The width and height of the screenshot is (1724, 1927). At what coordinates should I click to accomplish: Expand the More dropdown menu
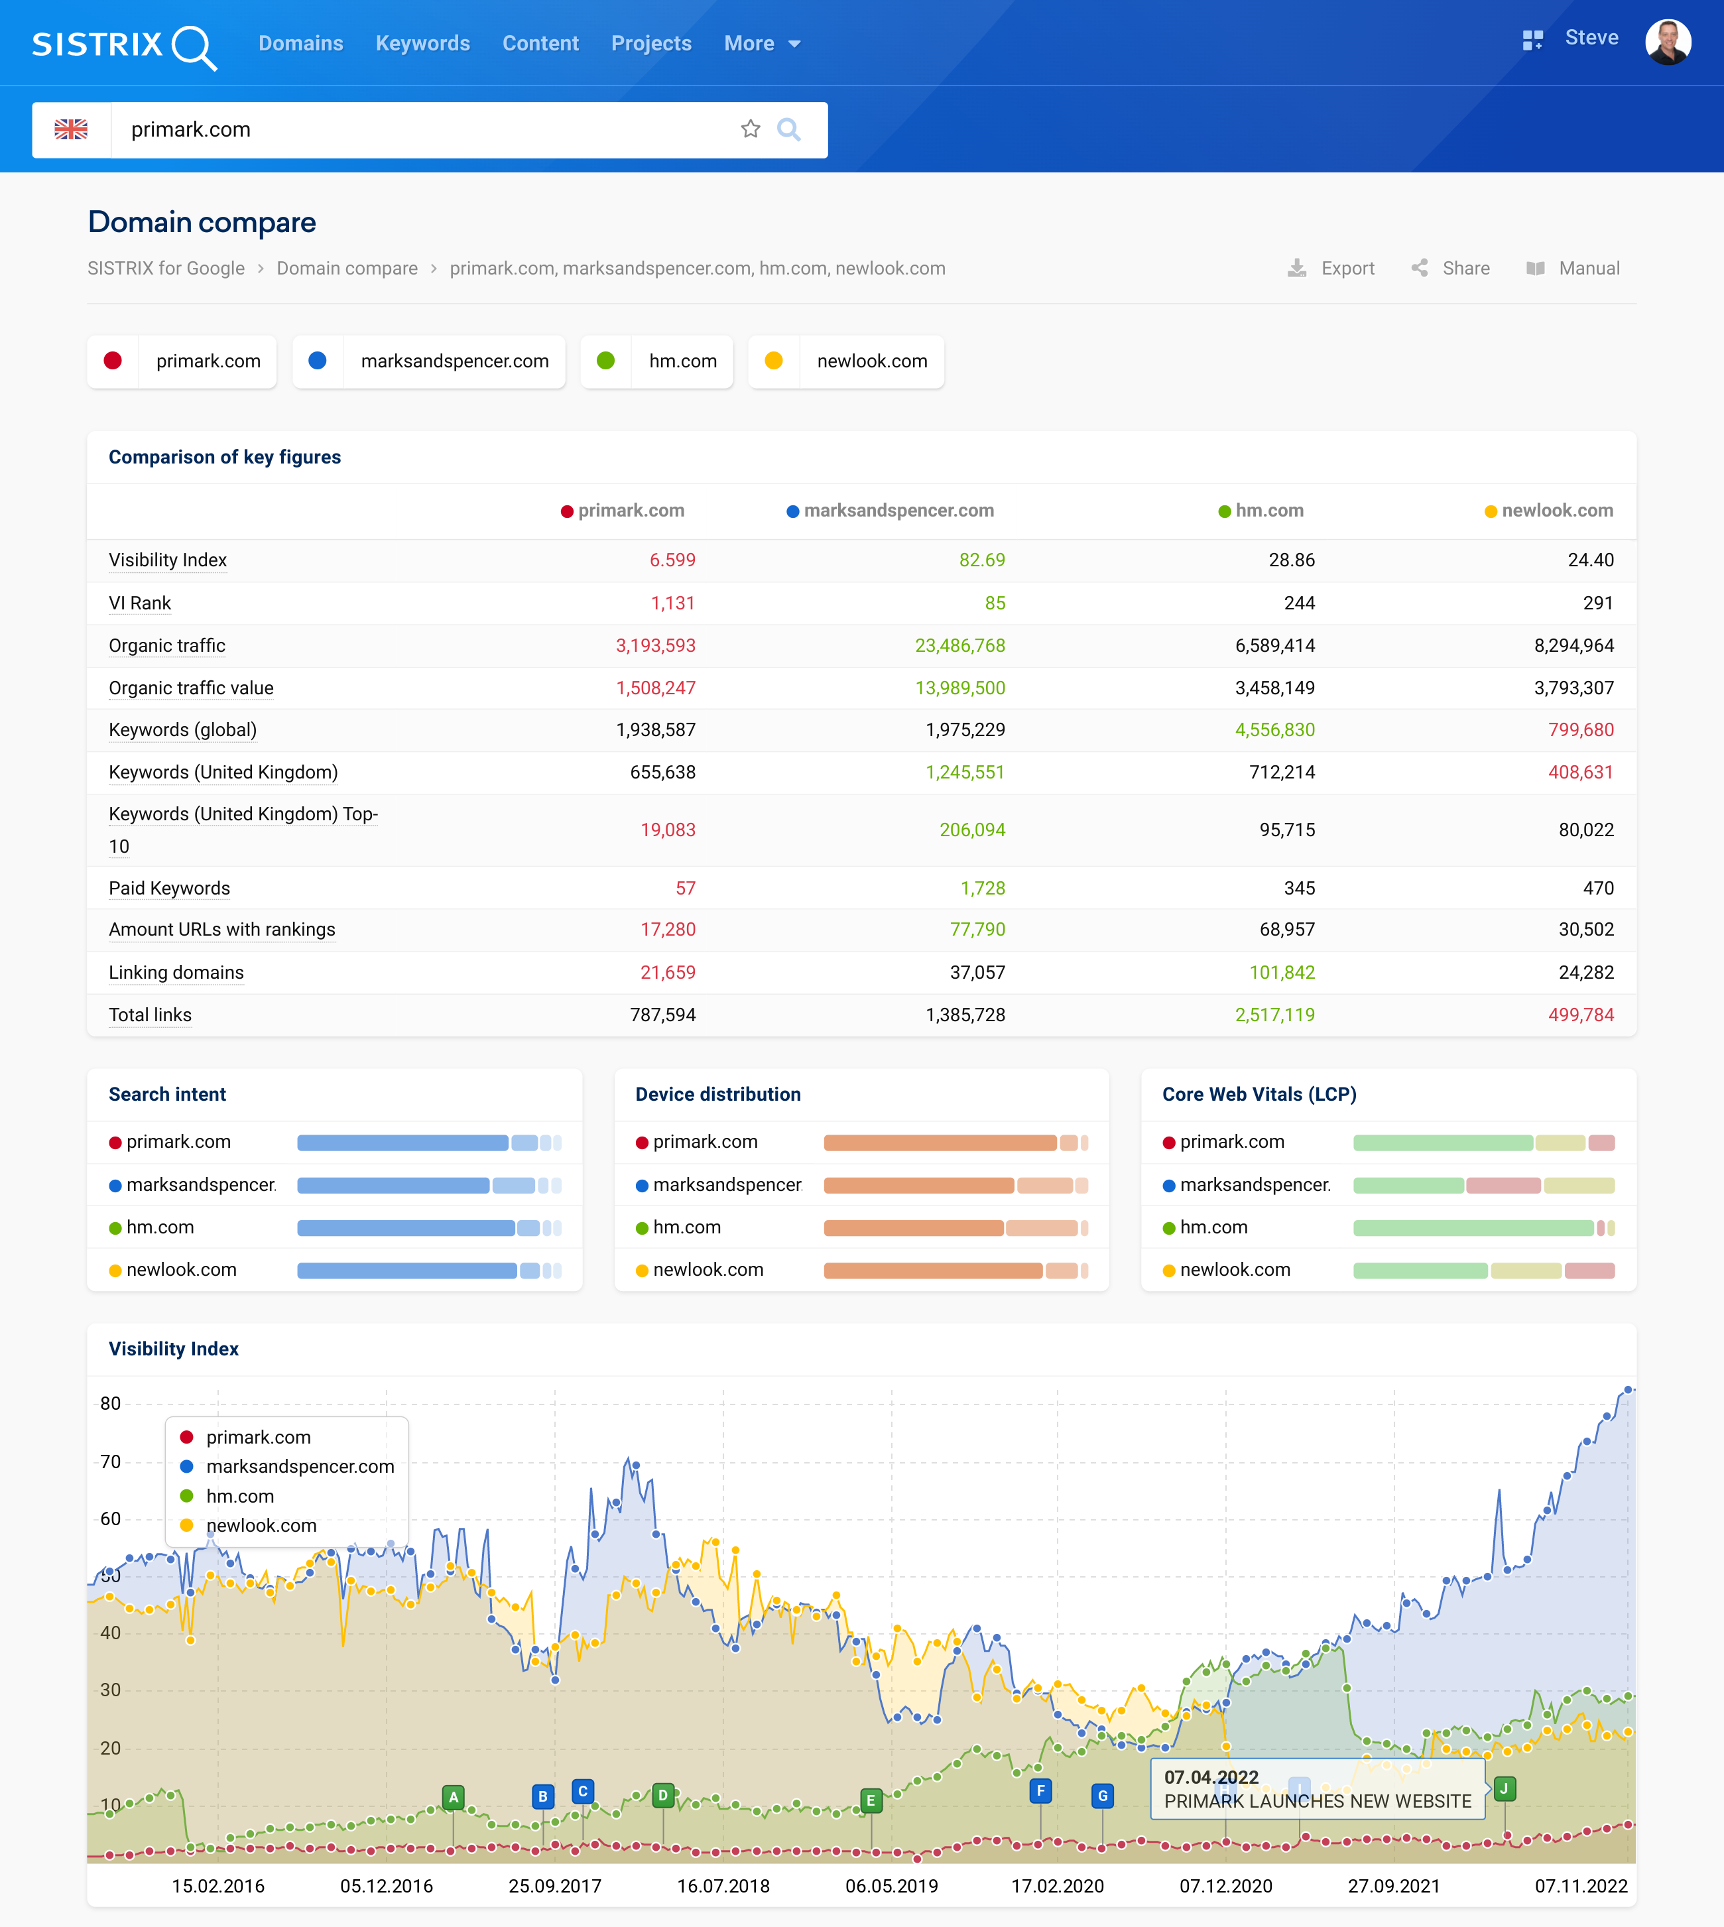click(763, 44)
